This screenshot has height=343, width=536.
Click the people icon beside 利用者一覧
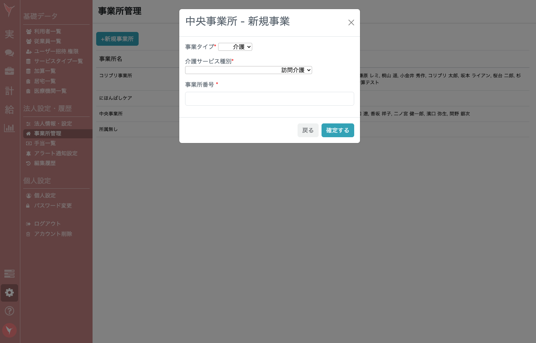(x=29, y=31)
